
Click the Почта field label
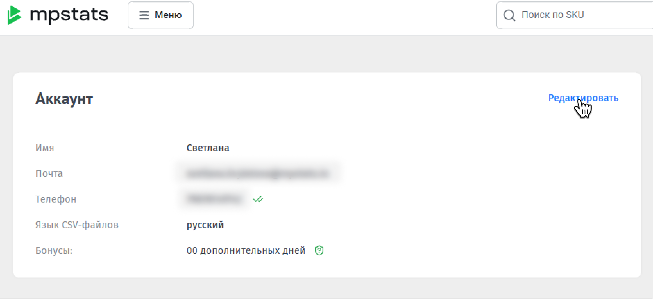[x=49, y=174]
